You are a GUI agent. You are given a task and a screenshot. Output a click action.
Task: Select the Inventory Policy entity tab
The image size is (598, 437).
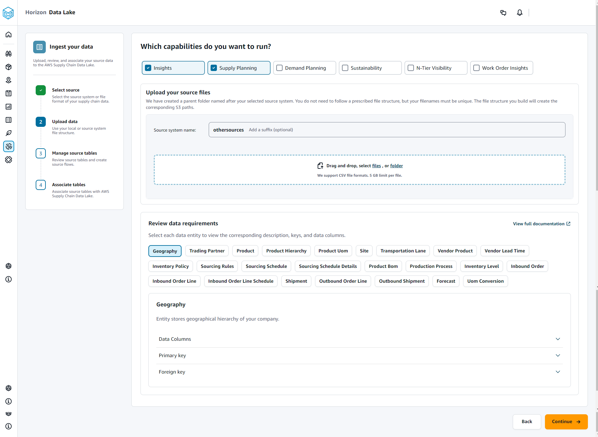coord(170,266)
